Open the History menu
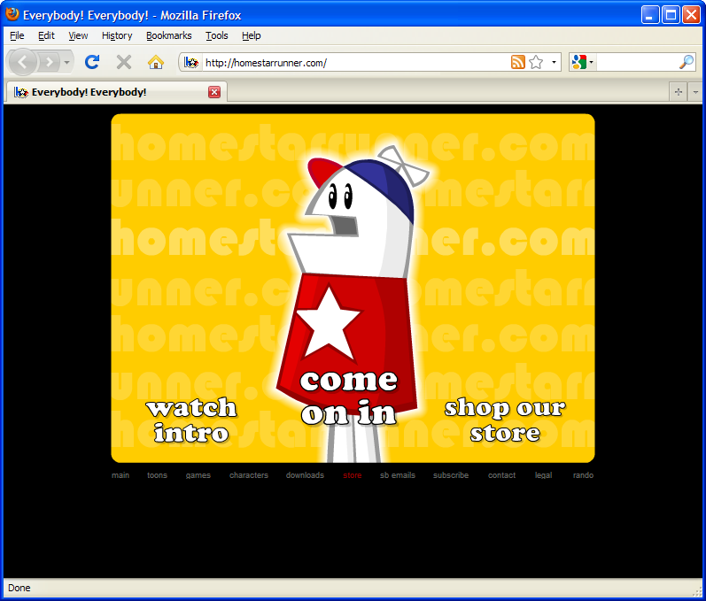The image size is (706, 601). tap(117, 35)
